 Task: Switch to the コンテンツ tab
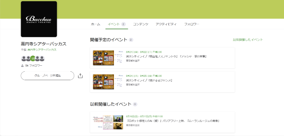(141, 24)
